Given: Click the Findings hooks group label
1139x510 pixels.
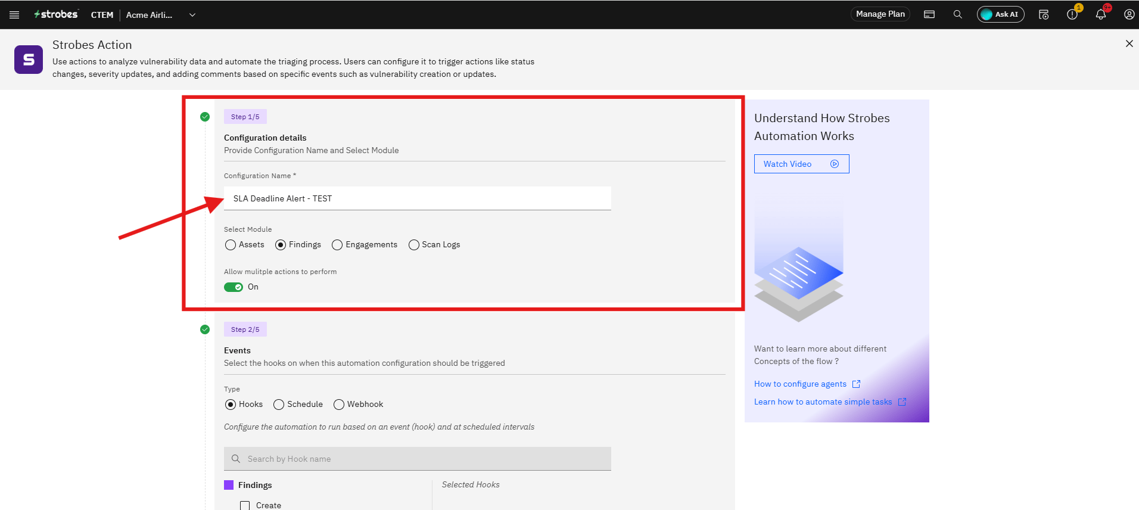Looking at the screenshot, I should [x=255, y=485].
